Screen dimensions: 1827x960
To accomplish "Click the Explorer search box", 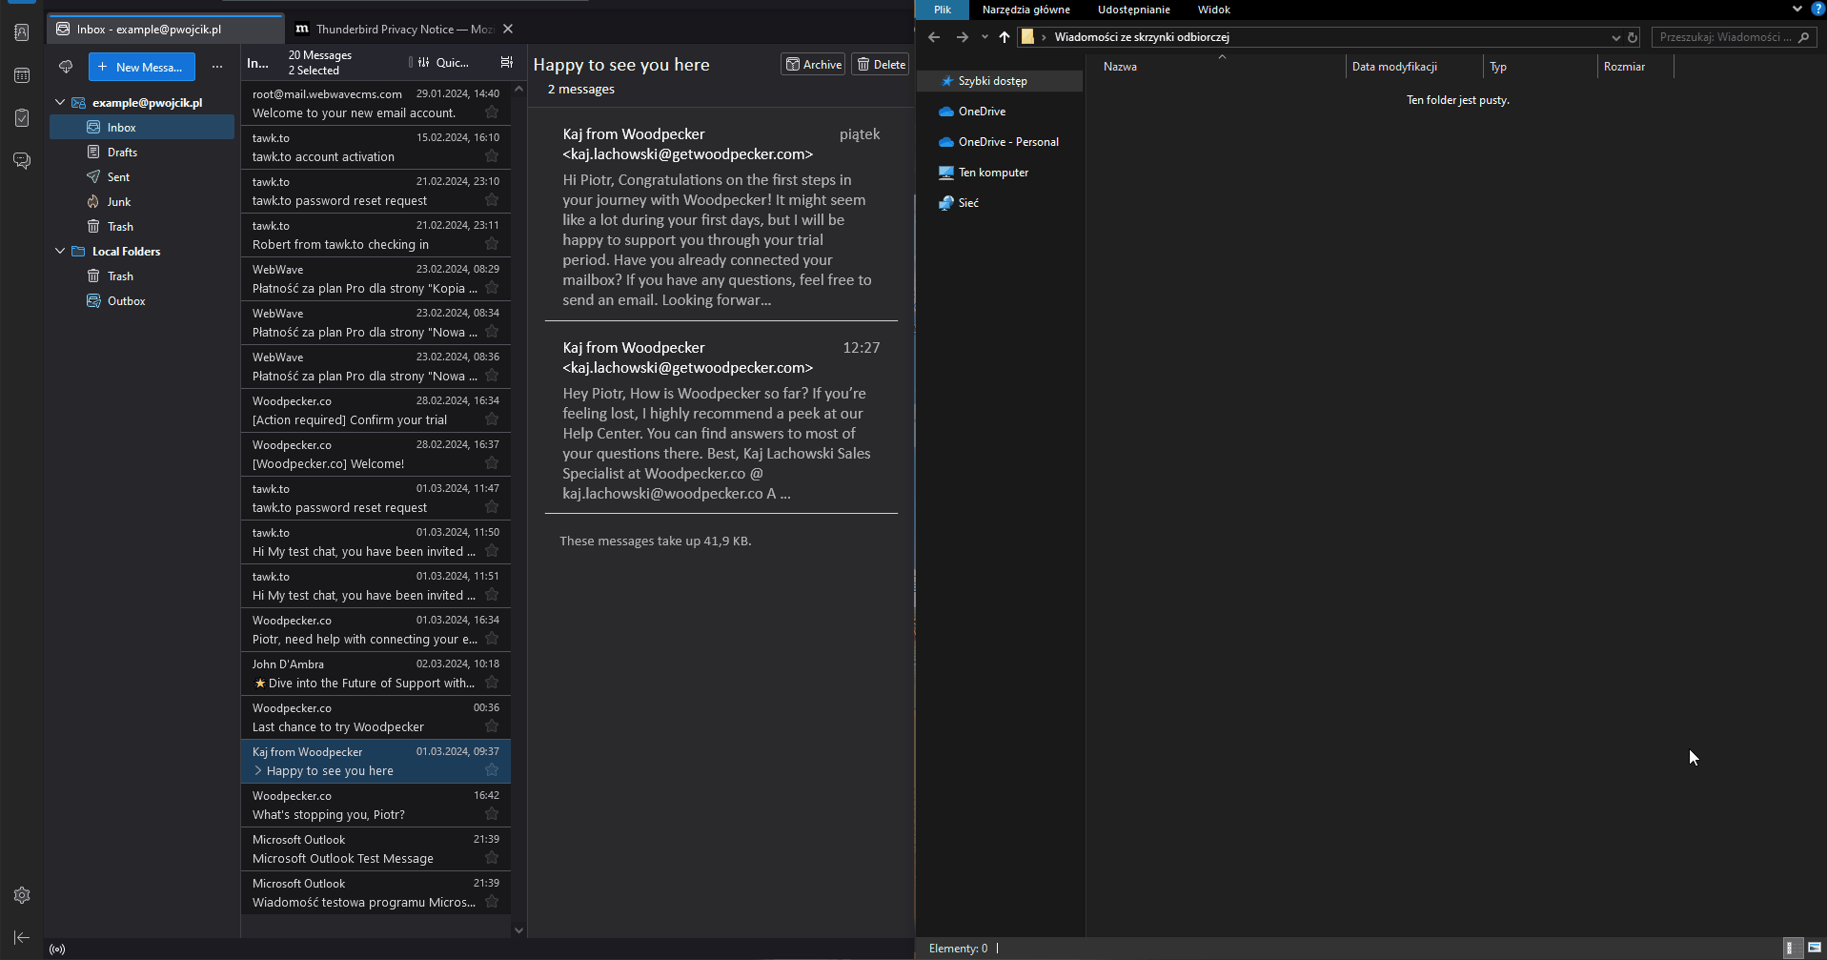I will tap(1724, 37).
